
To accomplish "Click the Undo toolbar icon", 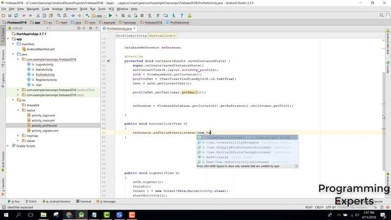I will tap(24, 15).
